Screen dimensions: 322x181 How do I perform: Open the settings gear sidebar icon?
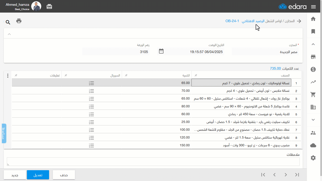tap(313, 158)
